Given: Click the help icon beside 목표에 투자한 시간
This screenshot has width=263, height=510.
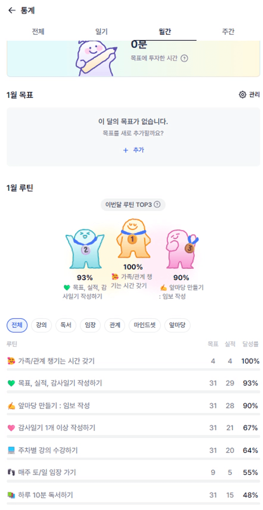Looking at the screenshot, I should point(184,58).
